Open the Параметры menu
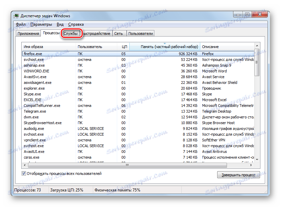281x207 pixels. coord(41,24)
